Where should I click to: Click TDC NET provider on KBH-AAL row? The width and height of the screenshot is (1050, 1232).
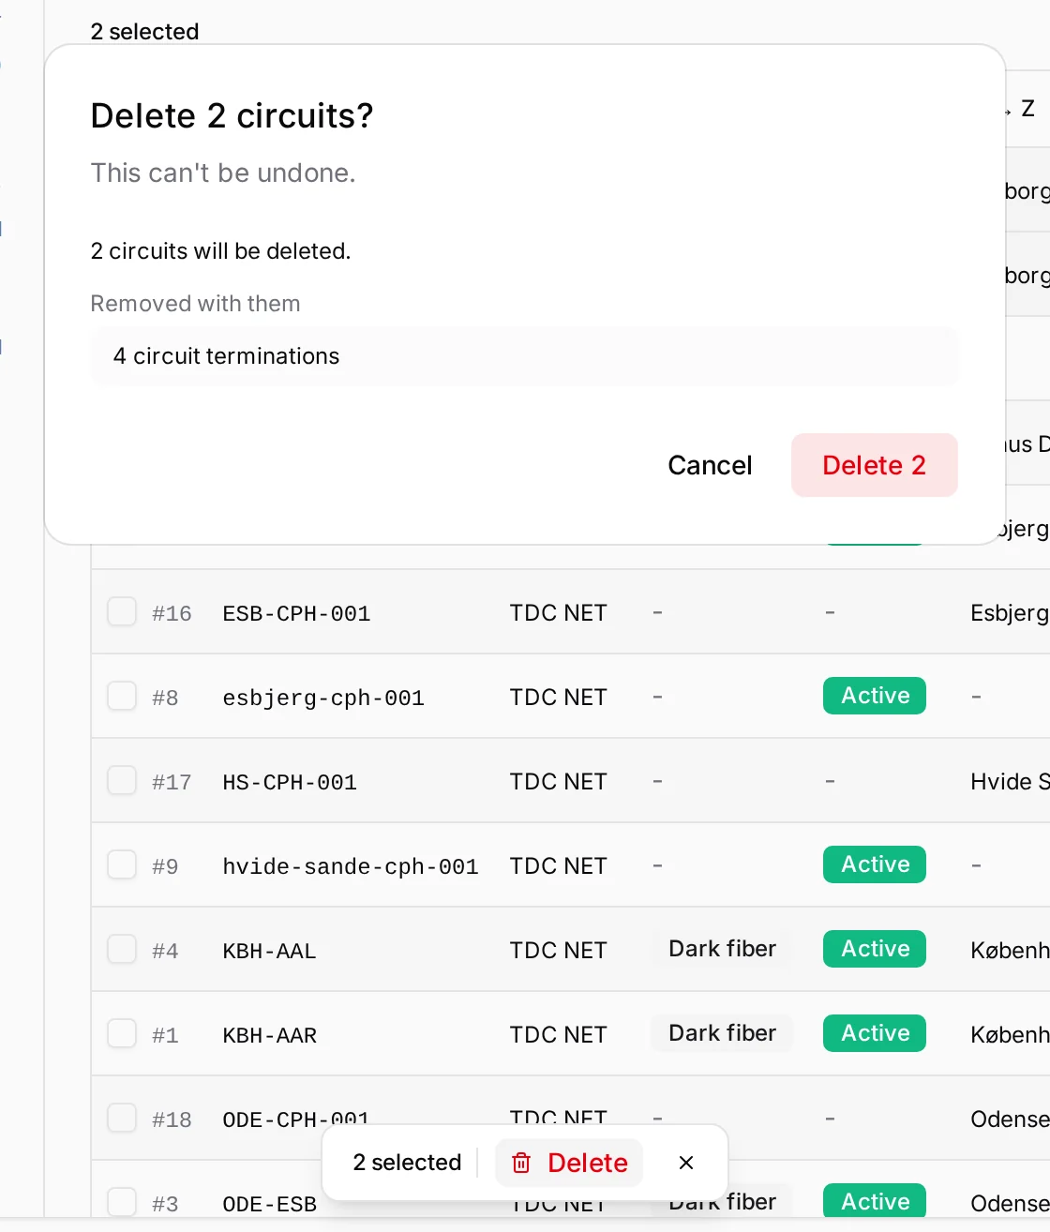pos(559,951)
